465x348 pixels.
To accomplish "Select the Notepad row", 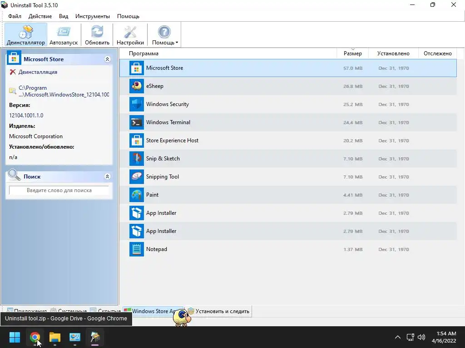I will tap(288, 249).
